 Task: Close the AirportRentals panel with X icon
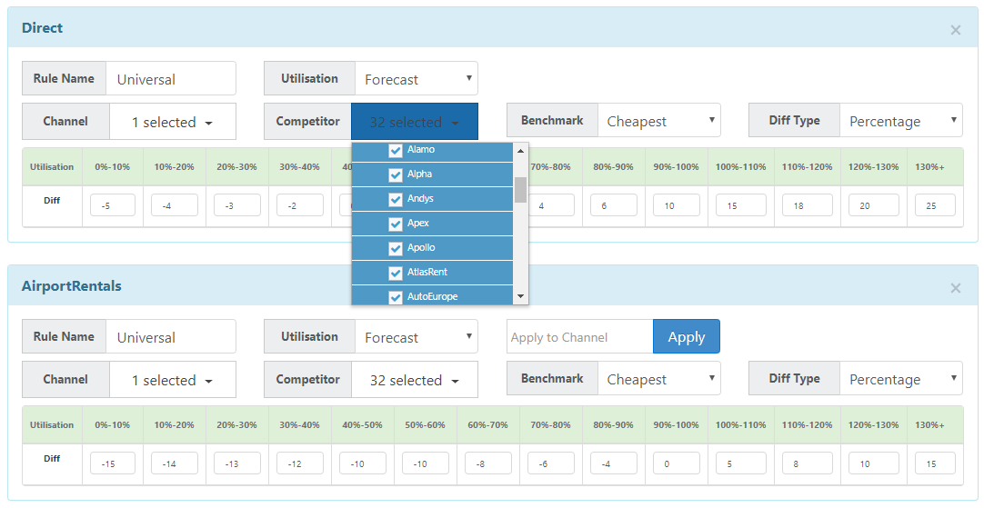(x=955, y=288)
